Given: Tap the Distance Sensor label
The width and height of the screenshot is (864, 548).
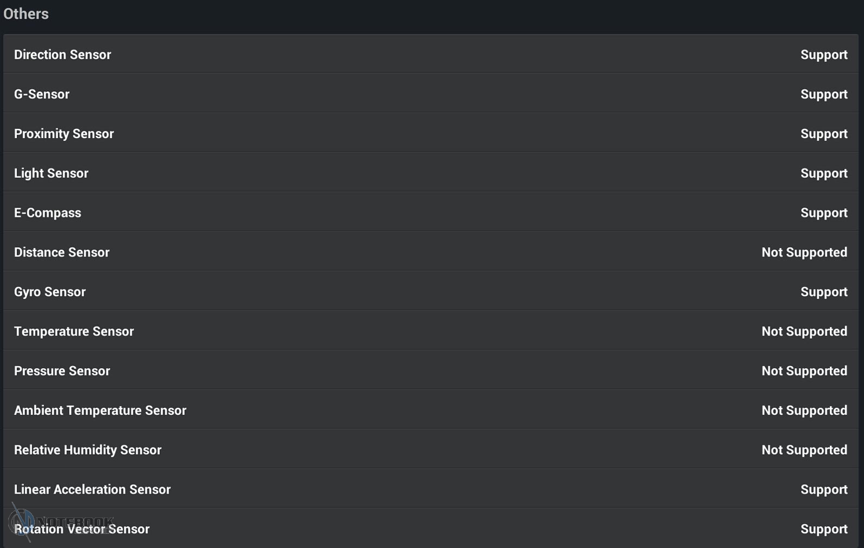Looking at the screenshot, I should point(62,252).
